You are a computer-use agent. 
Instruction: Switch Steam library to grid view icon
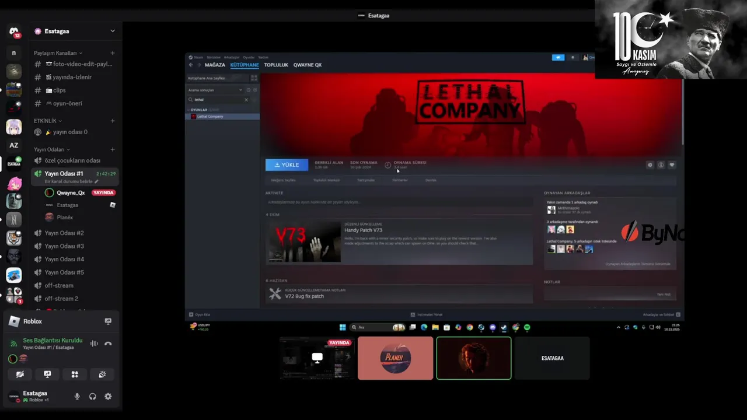(x=254, y=78)
